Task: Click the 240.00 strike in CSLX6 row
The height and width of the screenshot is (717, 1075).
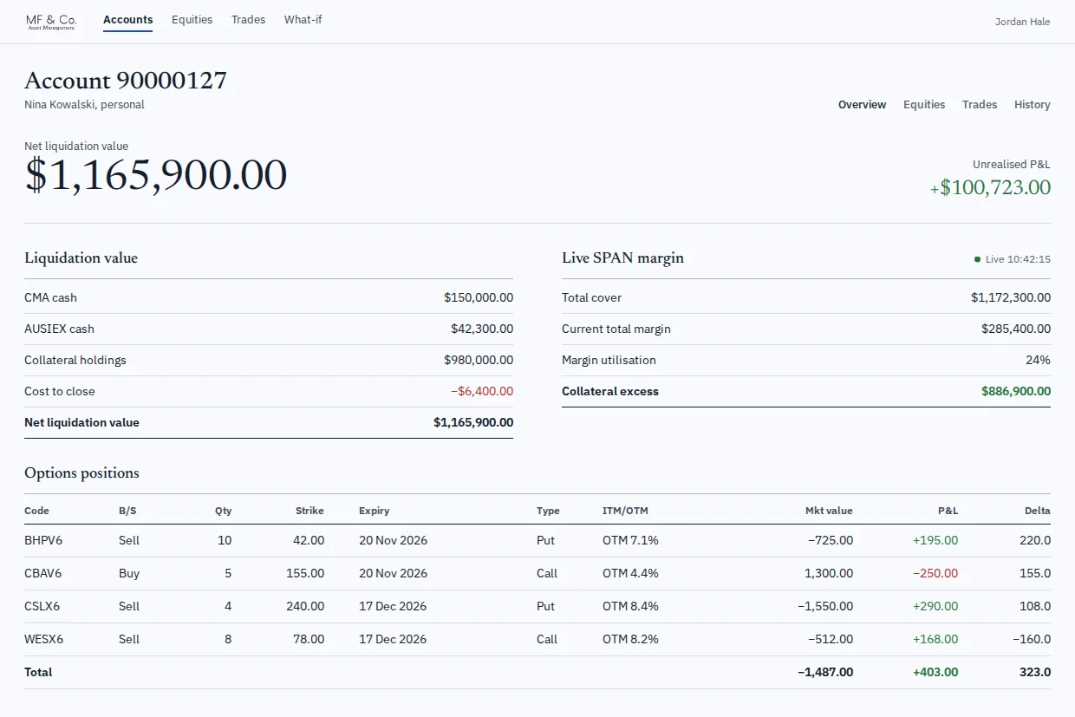Action: [x=305, y=606]
